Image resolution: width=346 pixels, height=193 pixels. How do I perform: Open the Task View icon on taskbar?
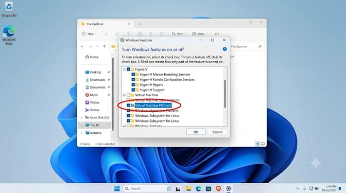point(178,189)
